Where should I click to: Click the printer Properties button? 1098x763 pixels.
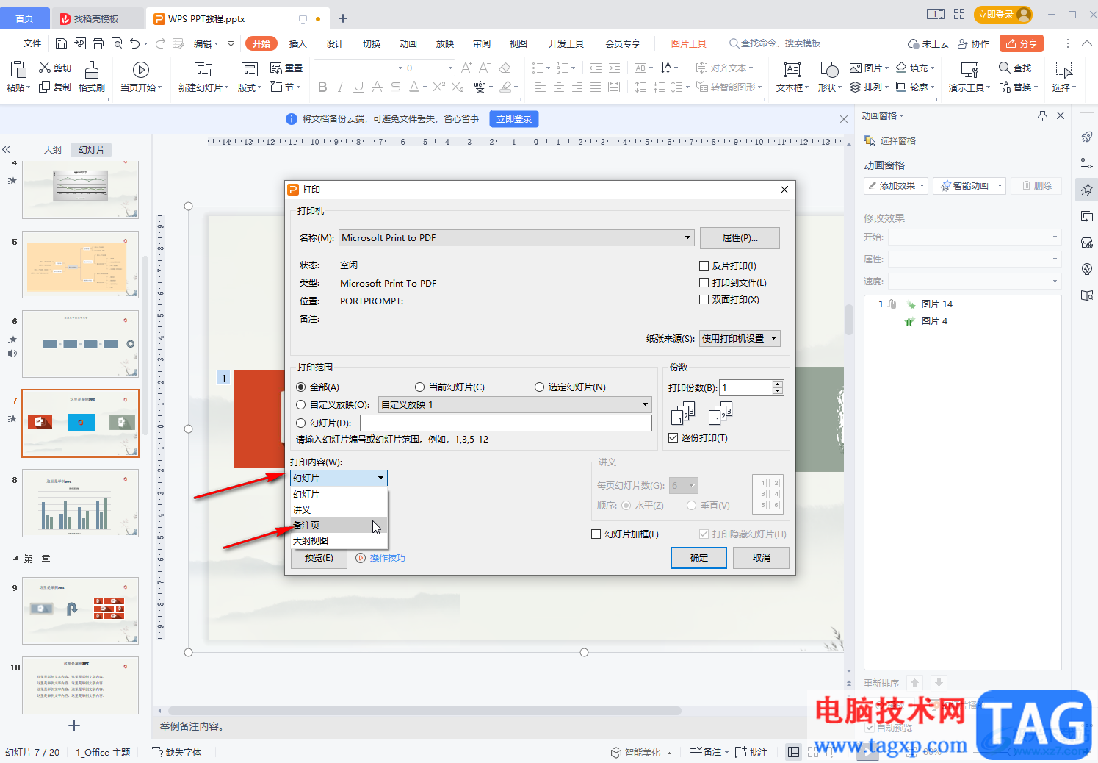(x=740, y=237)
